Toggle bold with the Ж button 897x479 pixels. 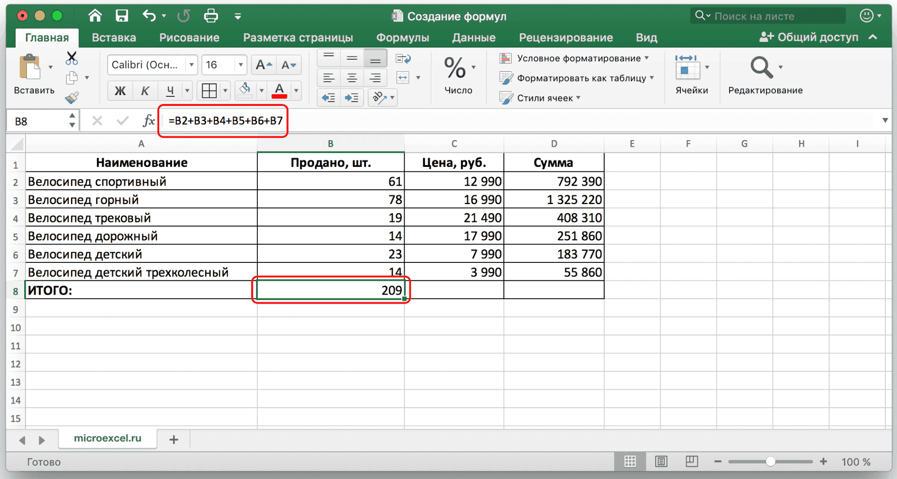(x=120, y=91)
